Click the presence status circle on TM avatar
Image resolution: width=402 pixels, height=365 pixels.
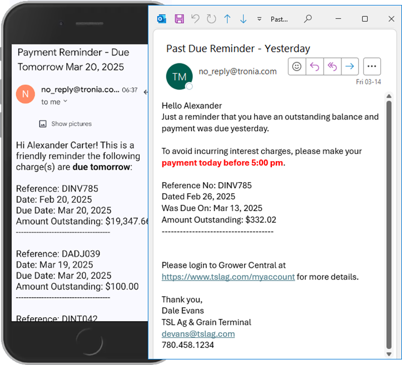click(189, 87)
